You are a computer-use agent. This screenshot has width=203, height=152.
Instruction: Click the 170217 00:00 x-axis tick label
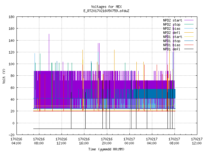(x=129, y=141)
